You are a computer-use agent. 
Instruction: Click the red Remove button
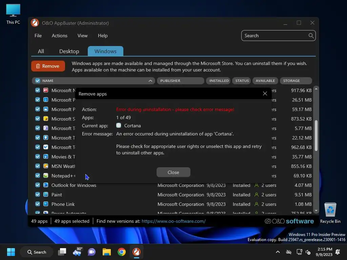coord(48,66)
